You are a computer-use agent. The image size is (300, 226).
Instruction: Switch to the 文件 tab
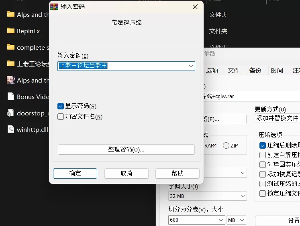(234, 70)
